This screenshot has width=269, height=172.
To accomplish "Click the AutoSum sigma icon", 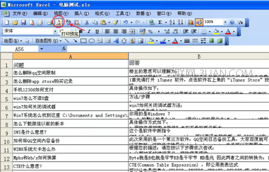I will pos(160,22).
